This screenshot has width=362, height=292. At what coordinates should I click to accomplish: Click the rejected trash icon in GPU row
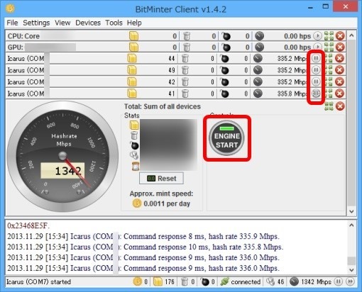pos(187,47)
